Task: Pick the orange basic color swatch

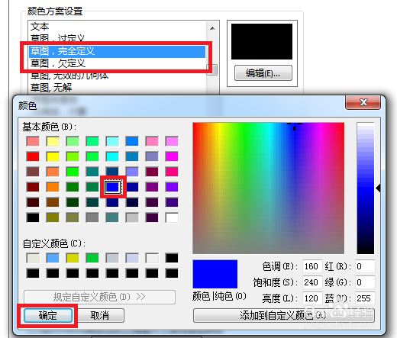Action: pos(53,187)
